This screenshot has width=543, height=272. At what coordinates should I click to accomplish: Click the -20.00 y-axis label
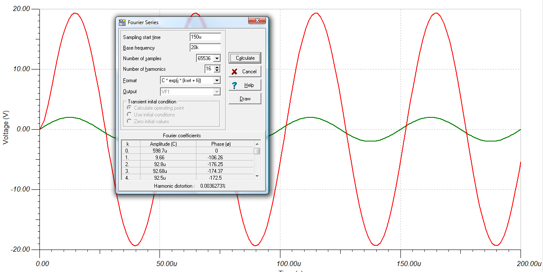20,249
